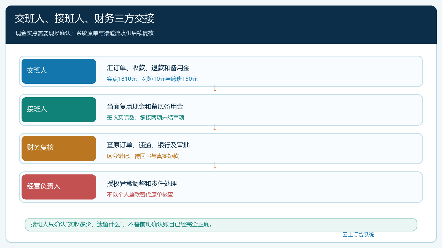Select the orange 财务复核 role block

[59, 148]
